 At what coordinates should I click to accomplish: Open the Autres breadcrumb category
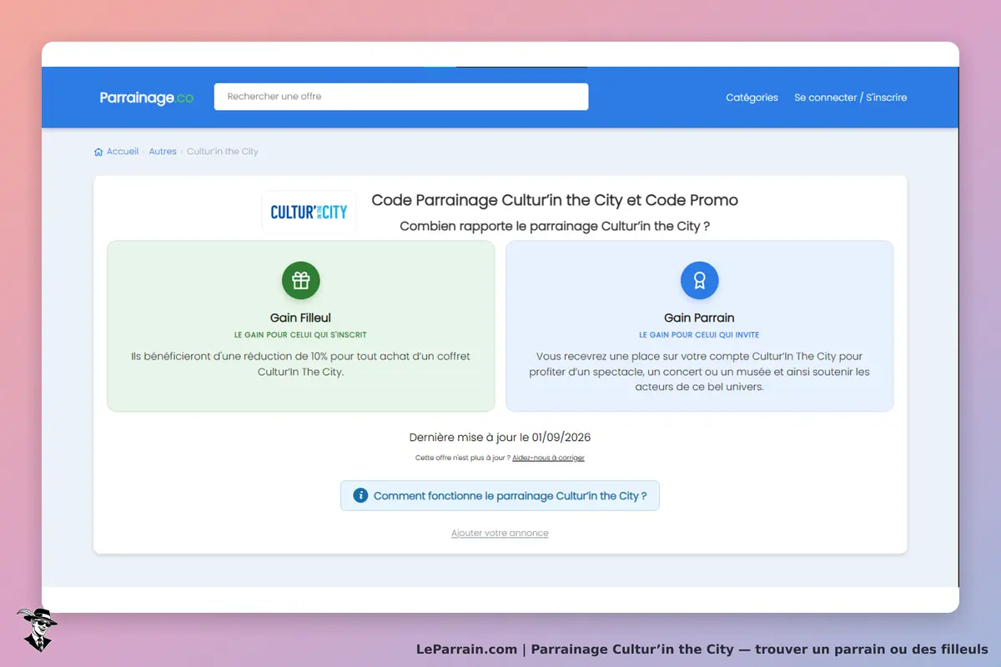pyautogui.click(x=163, y=152)
